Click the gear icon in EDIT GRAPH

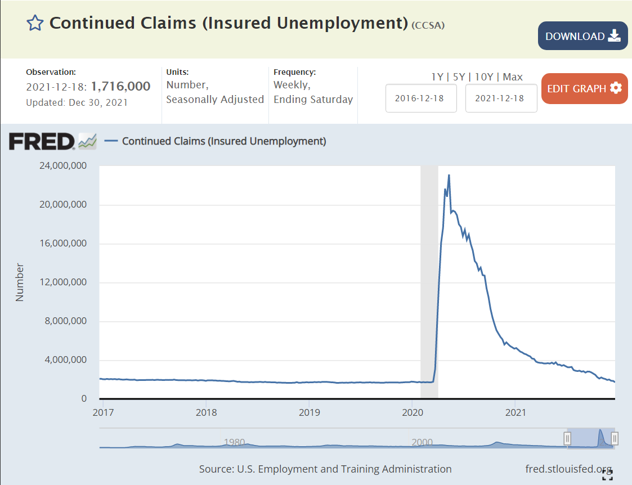point(616,88)
